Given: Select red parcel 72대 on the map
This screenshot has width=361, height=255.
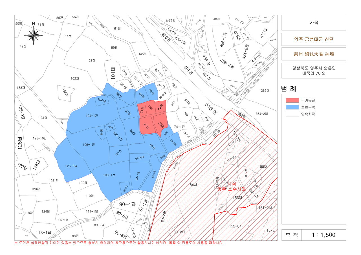Looking at the screenshot, I should (146, 126).
